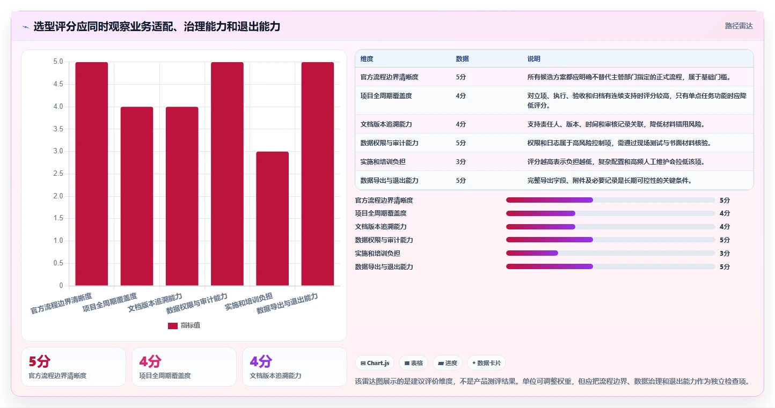Click the 文档版本追溯能力 bar in chart

182,196
